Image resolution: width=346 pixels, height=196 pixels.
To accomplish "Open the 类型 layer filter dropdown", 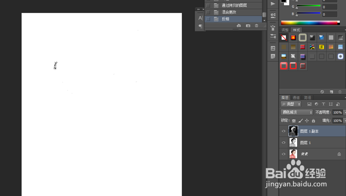I will coord(291,104).
